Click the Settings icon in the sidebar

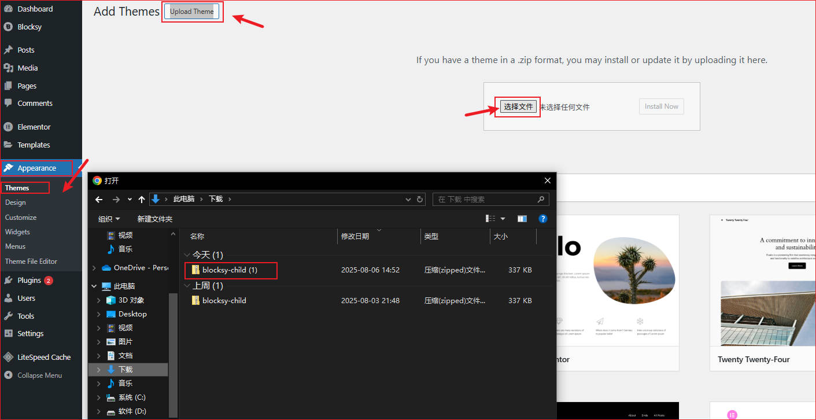tap(8, 333)
